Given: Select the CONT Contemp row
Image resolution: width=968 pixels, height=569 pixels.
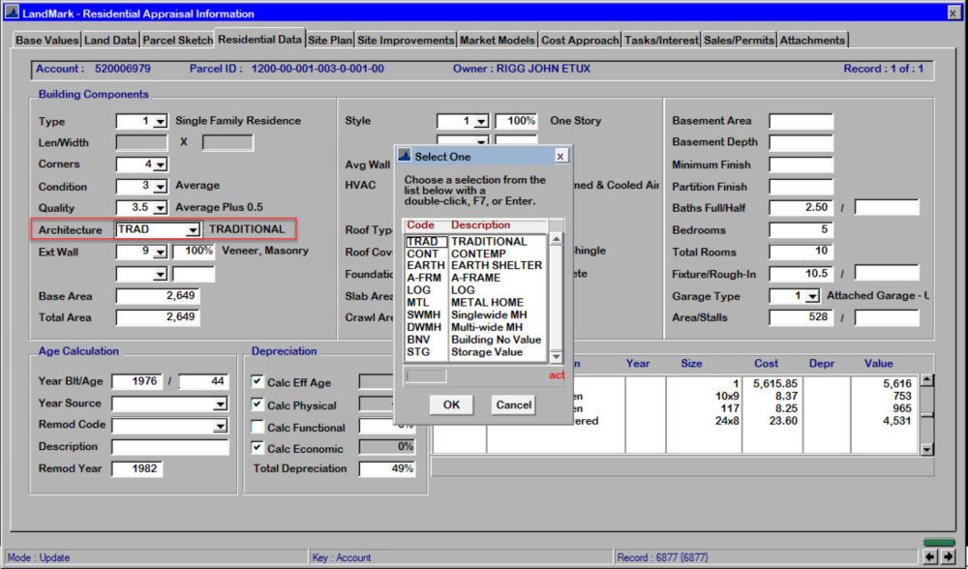Looking at the screenshot, I should pos(475,254).
